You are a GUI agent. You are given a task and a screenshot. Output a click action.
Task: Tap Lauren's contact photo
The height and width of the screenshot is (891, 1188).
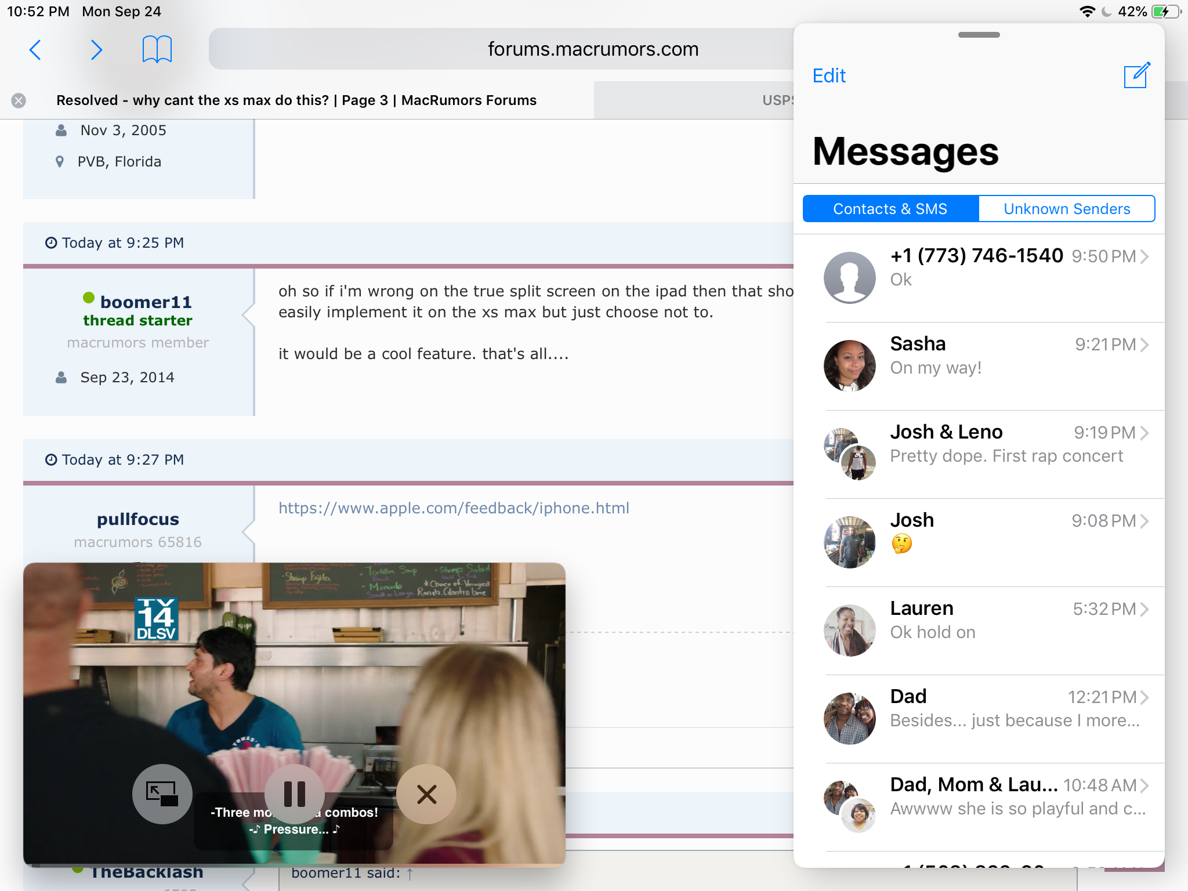tap(849, 631)
